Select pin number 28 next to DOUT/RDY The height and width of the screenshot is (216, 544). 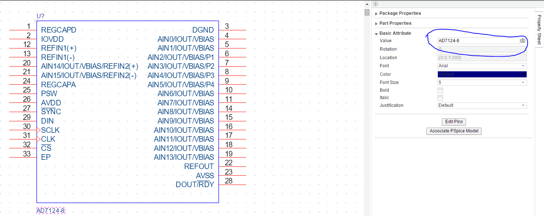(x=229, y=180)
